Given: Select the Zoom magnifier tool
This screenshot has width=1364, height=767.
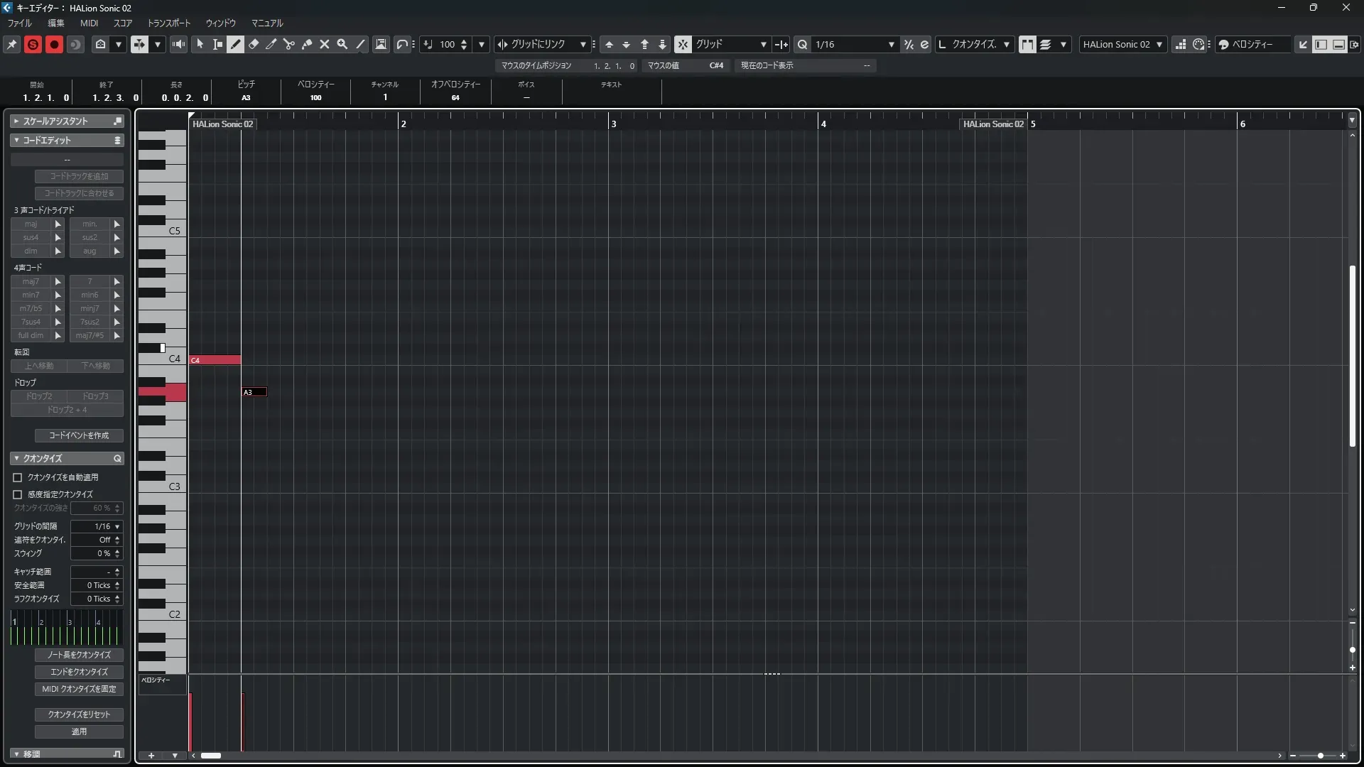Looking at the screenshot, I should point(342,44).
